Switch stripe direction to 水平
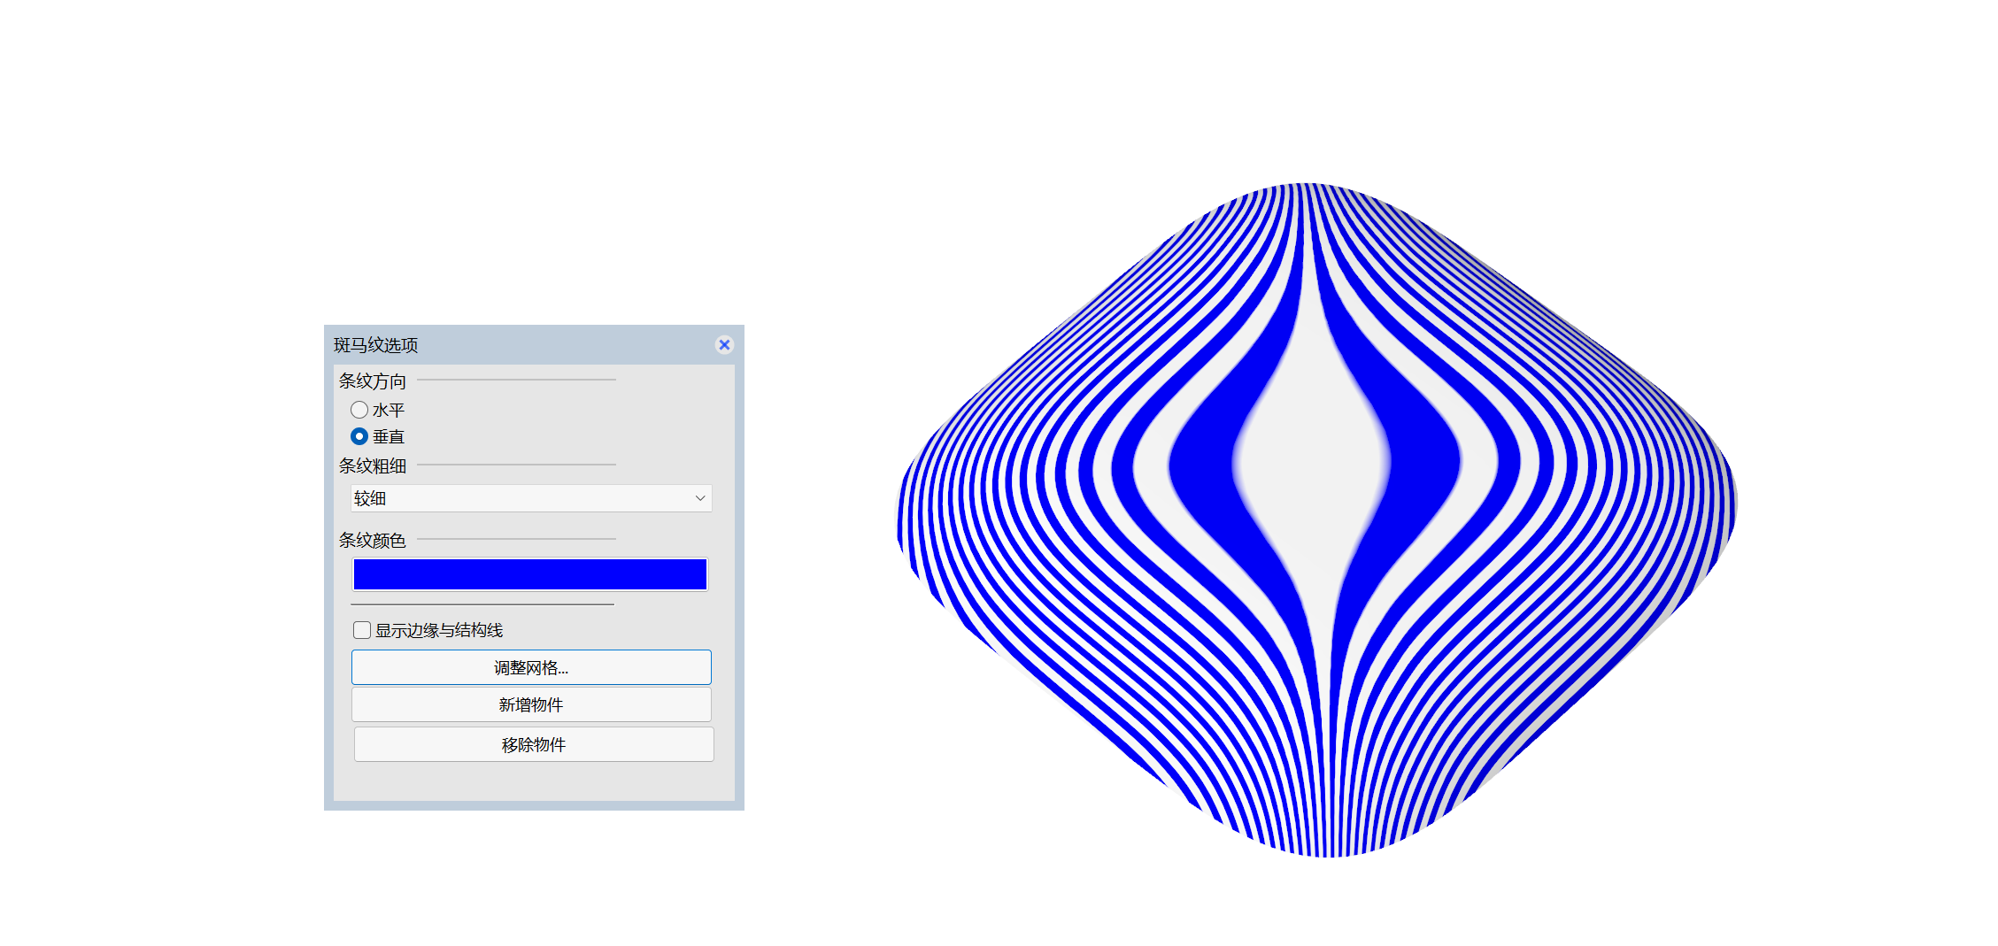Screen dimensions: 1998x946 (360, 410)
